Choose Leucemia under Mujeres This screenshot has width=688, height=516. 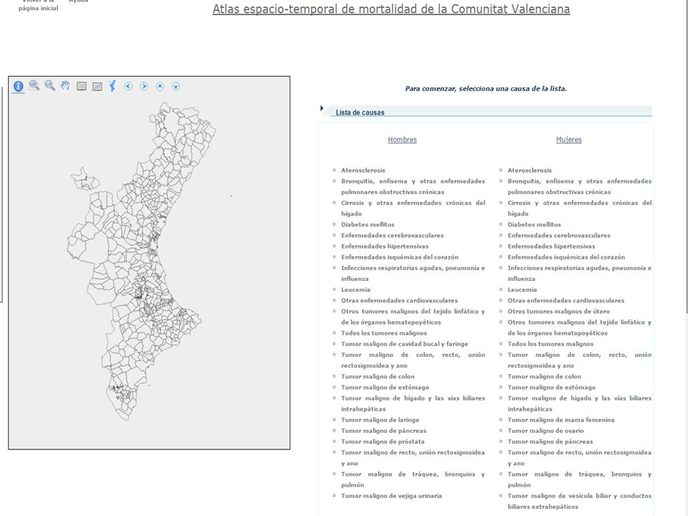tap(522, 290)
